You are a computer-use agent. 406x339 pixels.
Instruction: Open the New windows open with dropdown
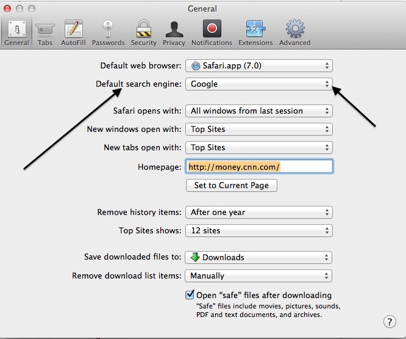(259, 129)
